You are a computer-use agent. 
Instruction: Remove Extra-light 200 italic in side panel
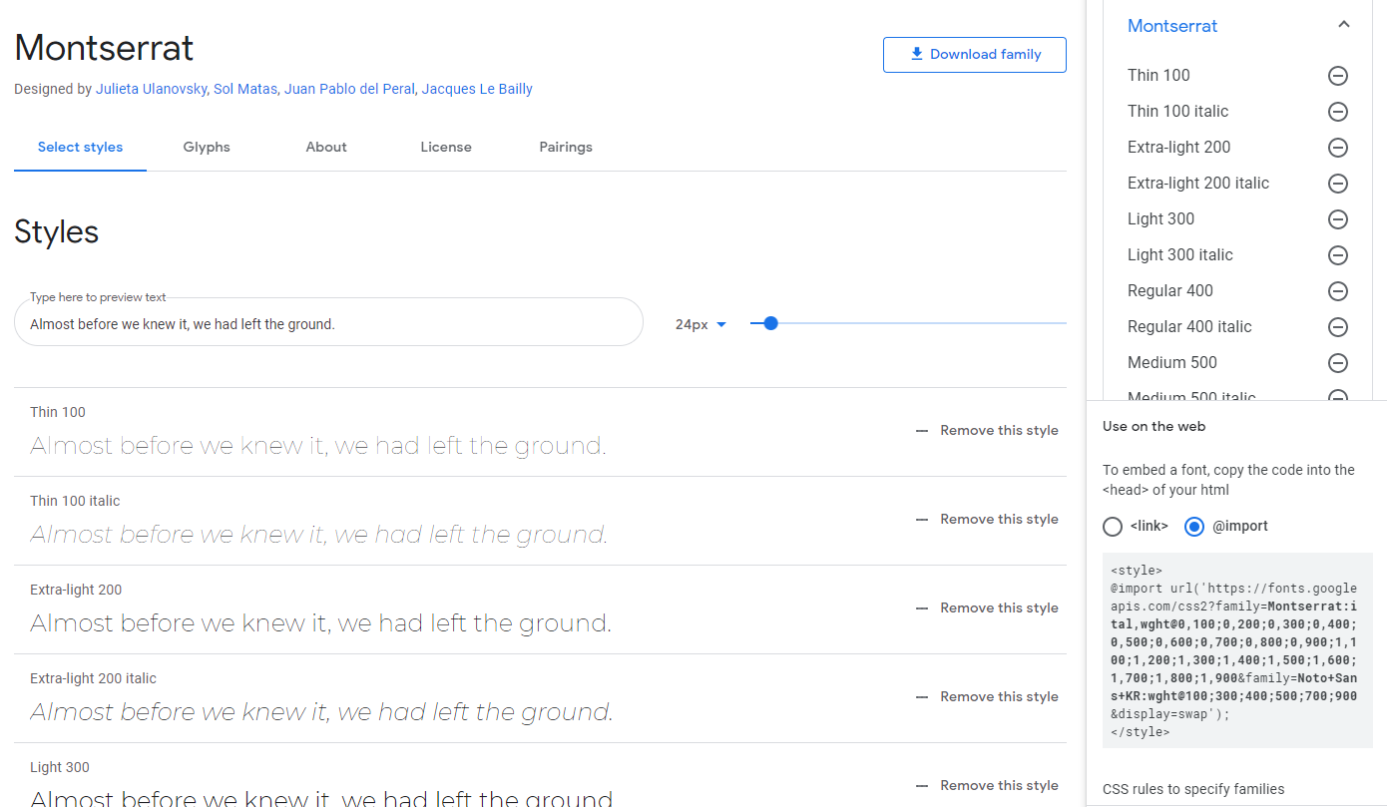(1338, 184)
